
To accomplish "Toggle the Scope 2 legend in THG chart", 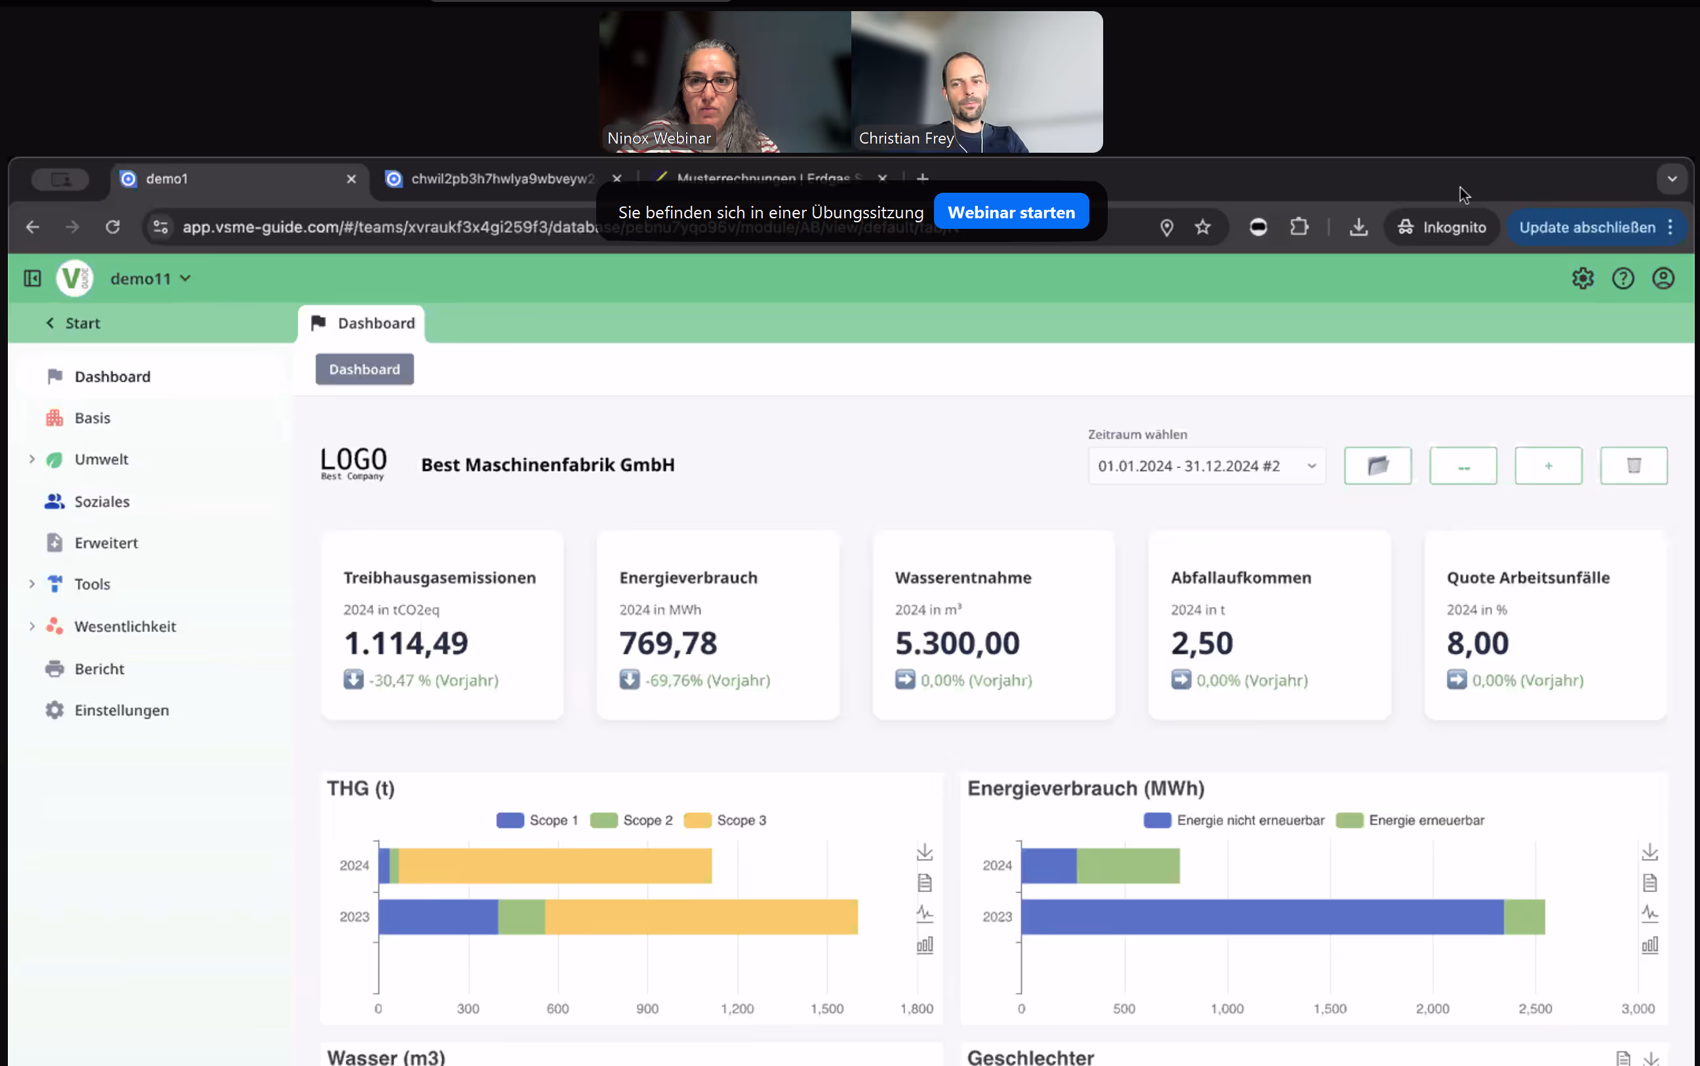I will [x=630, y=820].
